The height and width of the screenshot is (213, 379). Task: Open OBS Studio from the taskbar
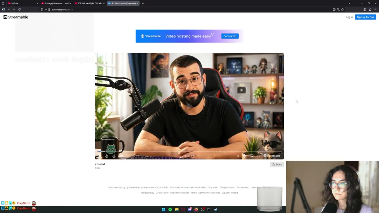[203, 209]
